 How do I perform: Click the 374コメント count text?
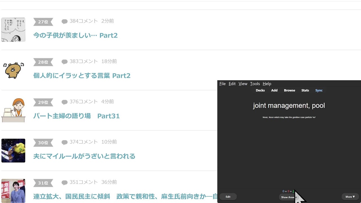[84, 142]
